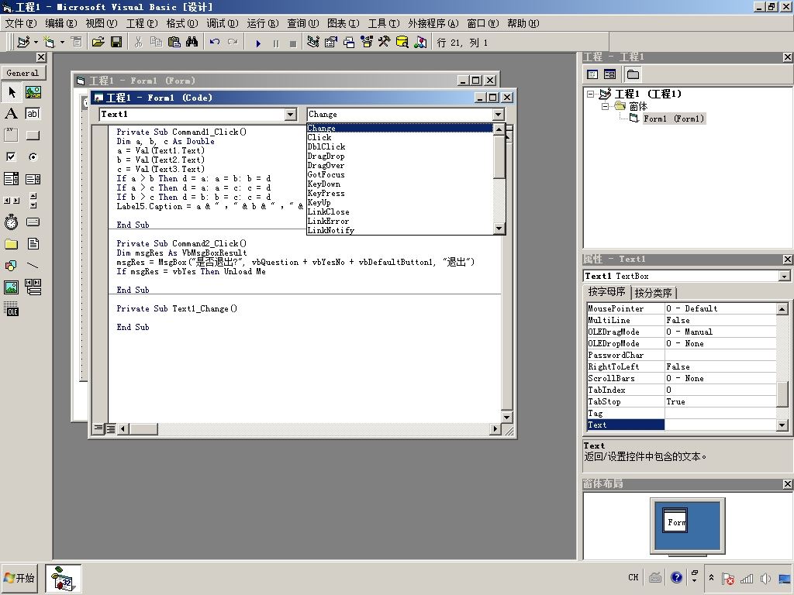The height and width of the screenshot is (595, 794).
Task: Select the TextBox (abl) control in toolbox
Action: point(33,114)
